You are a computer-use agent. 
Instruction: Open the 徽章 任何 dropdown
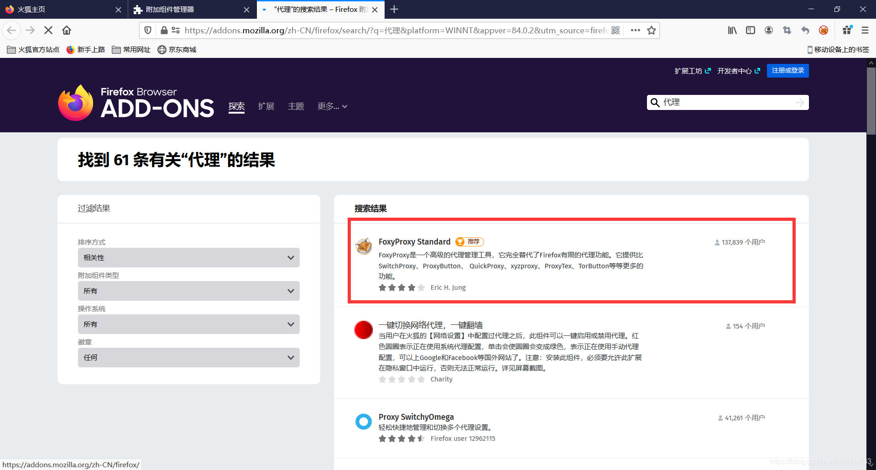(189, 357)
